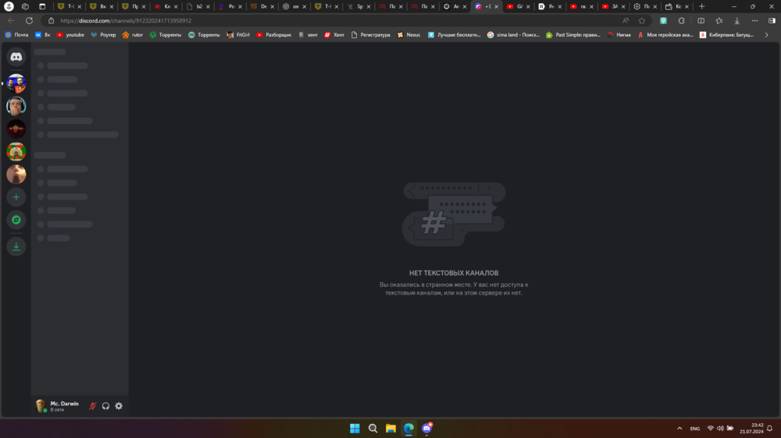Open a new browser tab
781x438 pixels.
pos(702,6)
